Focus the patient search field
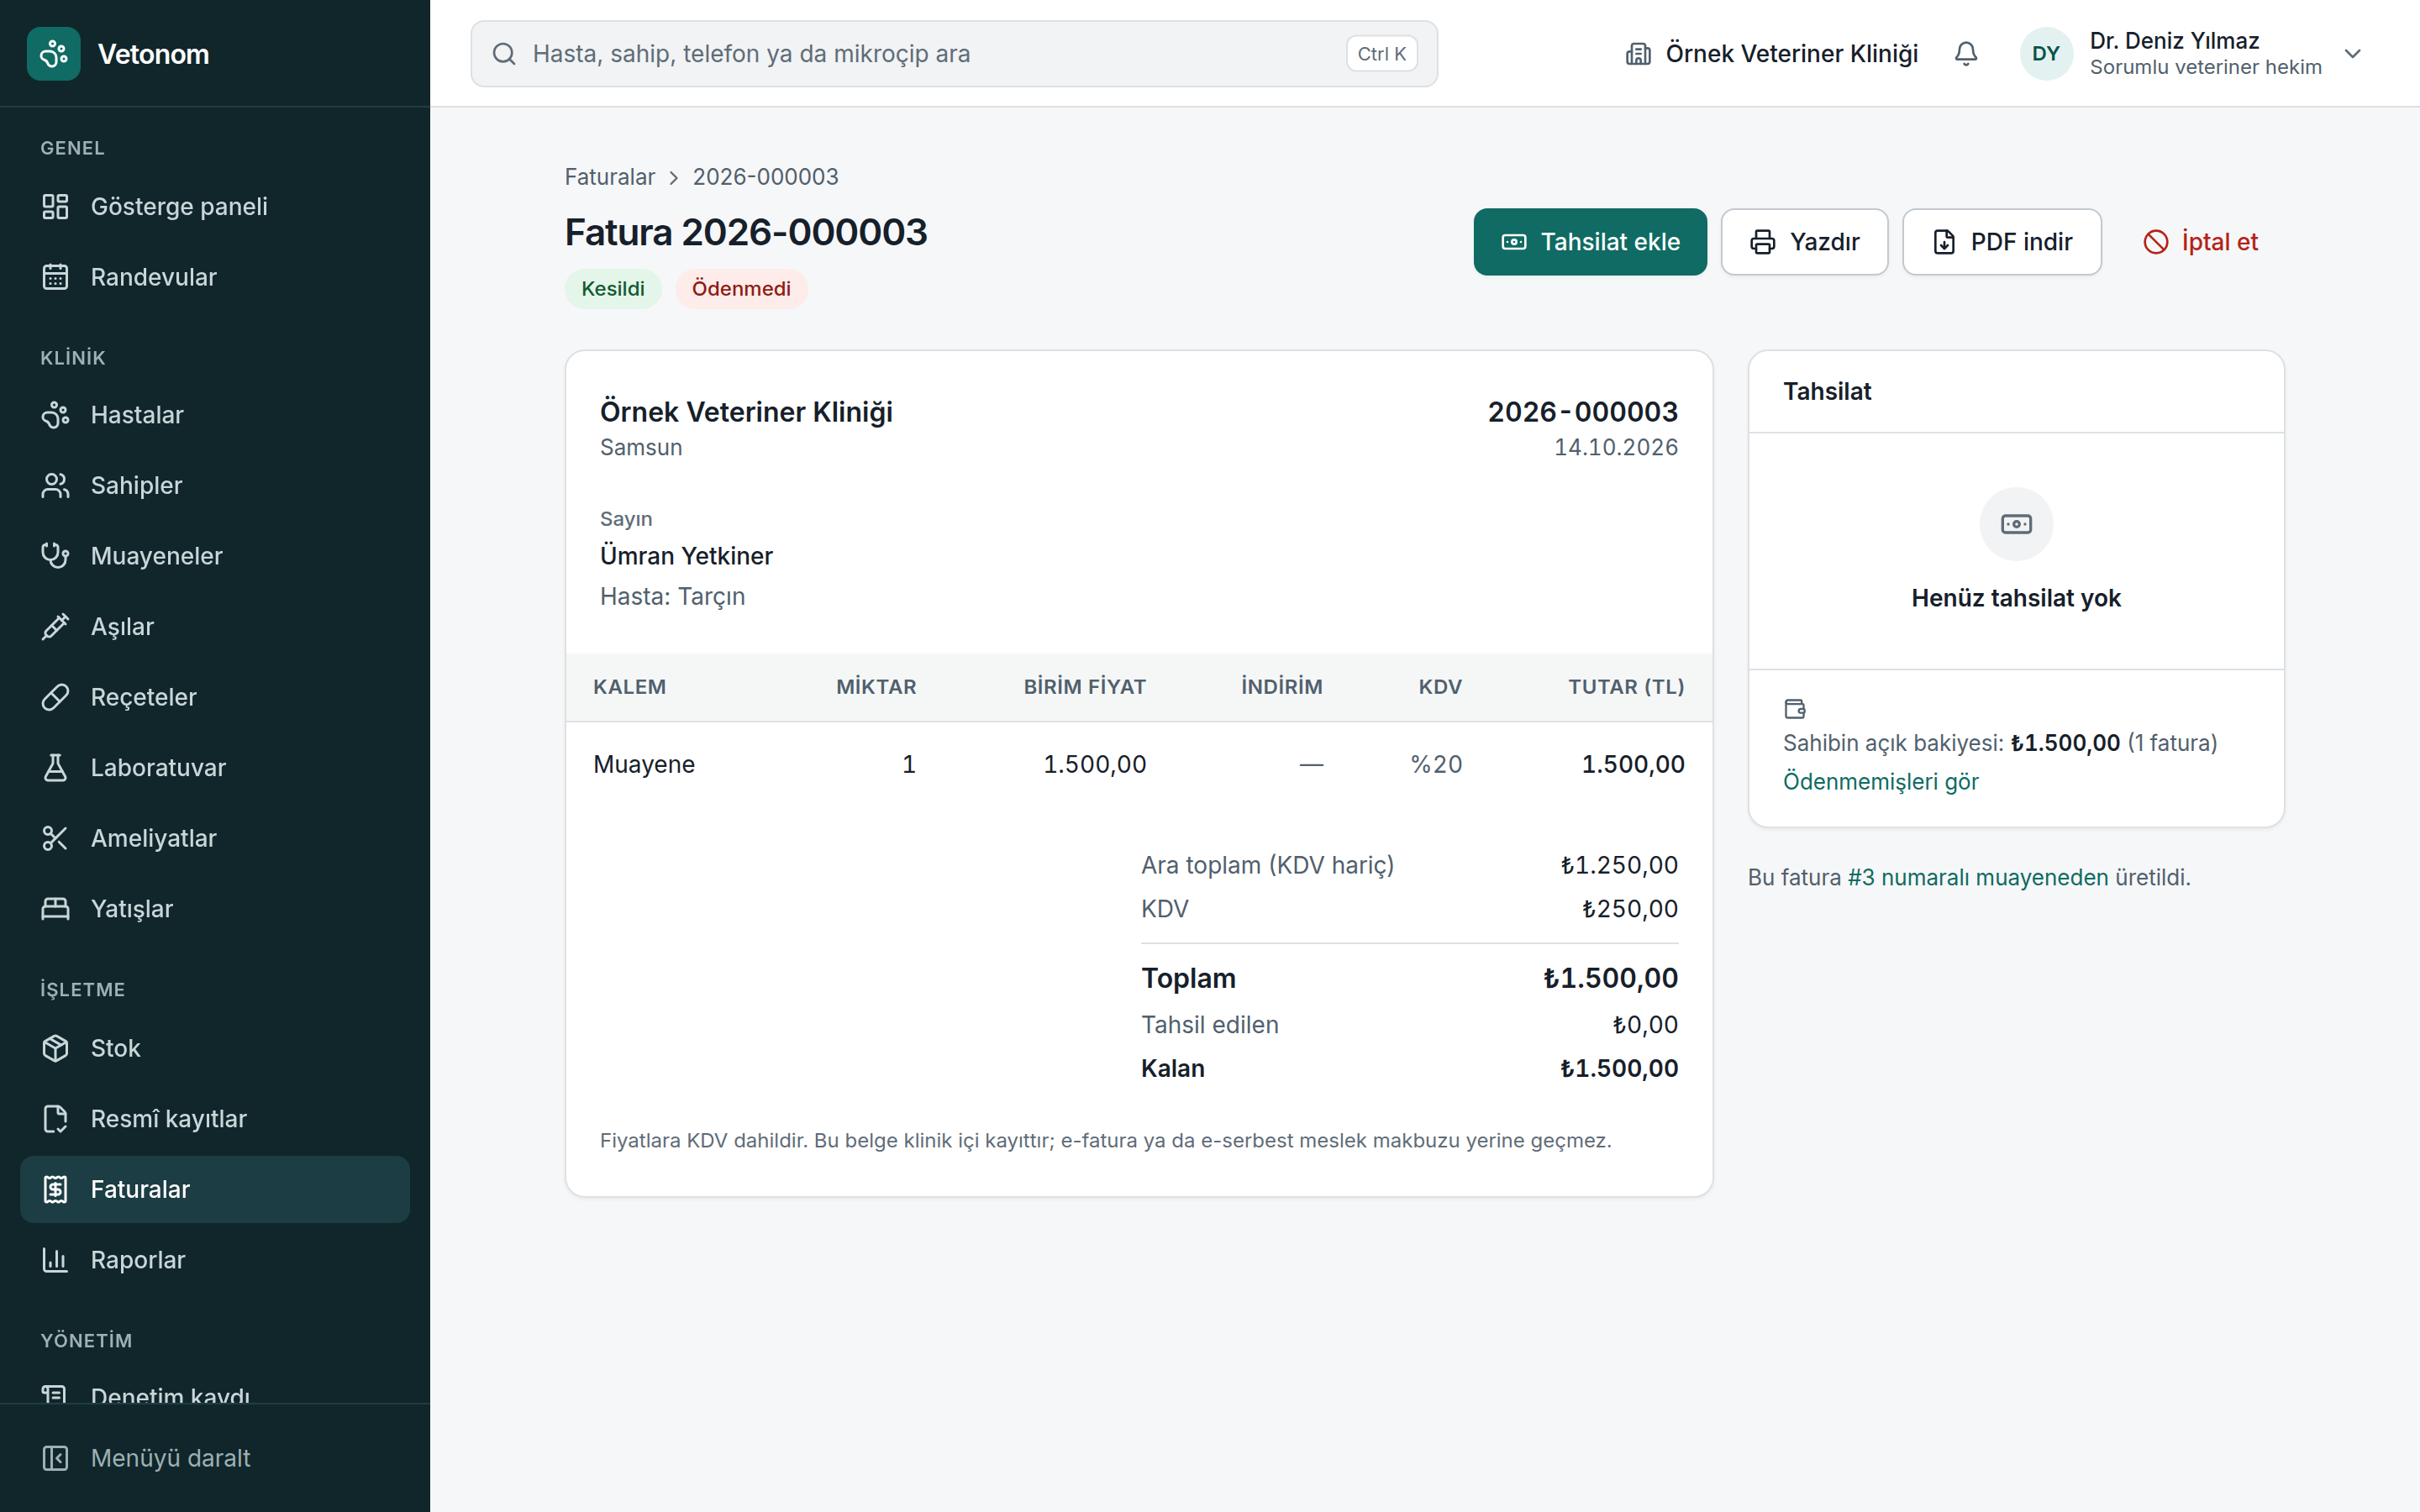The width and height of the screenshot is (2420, 1512). (954, 54)
